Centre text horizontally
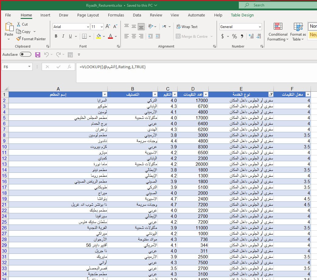This screenshot has height=280, width=317. [x=134, y=36]
